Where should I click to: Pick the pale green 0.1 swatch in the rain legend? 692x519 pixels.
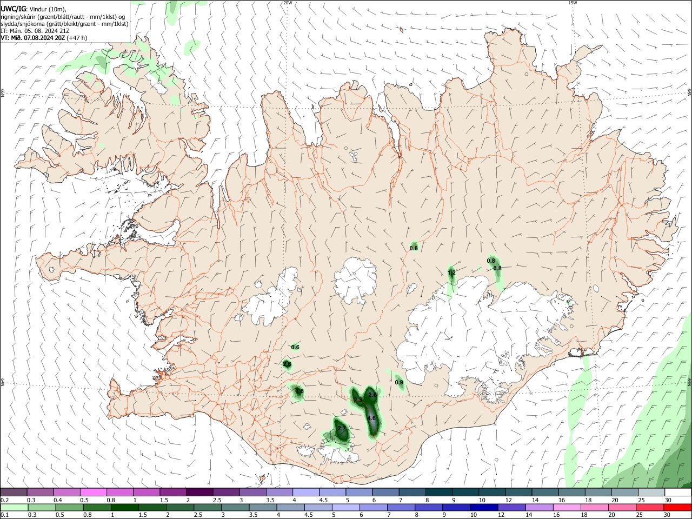(14, 508)
